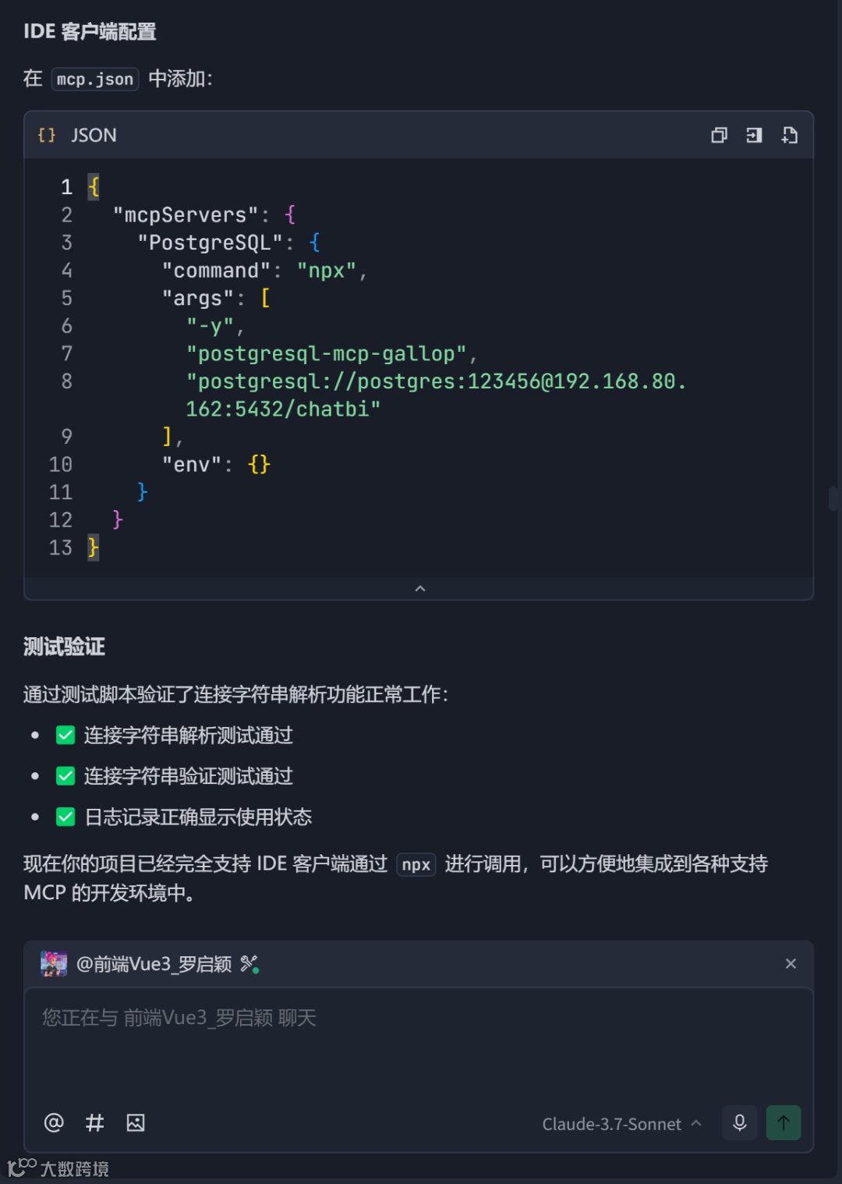Image resolution: width=842 pixels, height=1184 pixels.
Task: Create new file from JSON code block
Action: pos(789,136)
